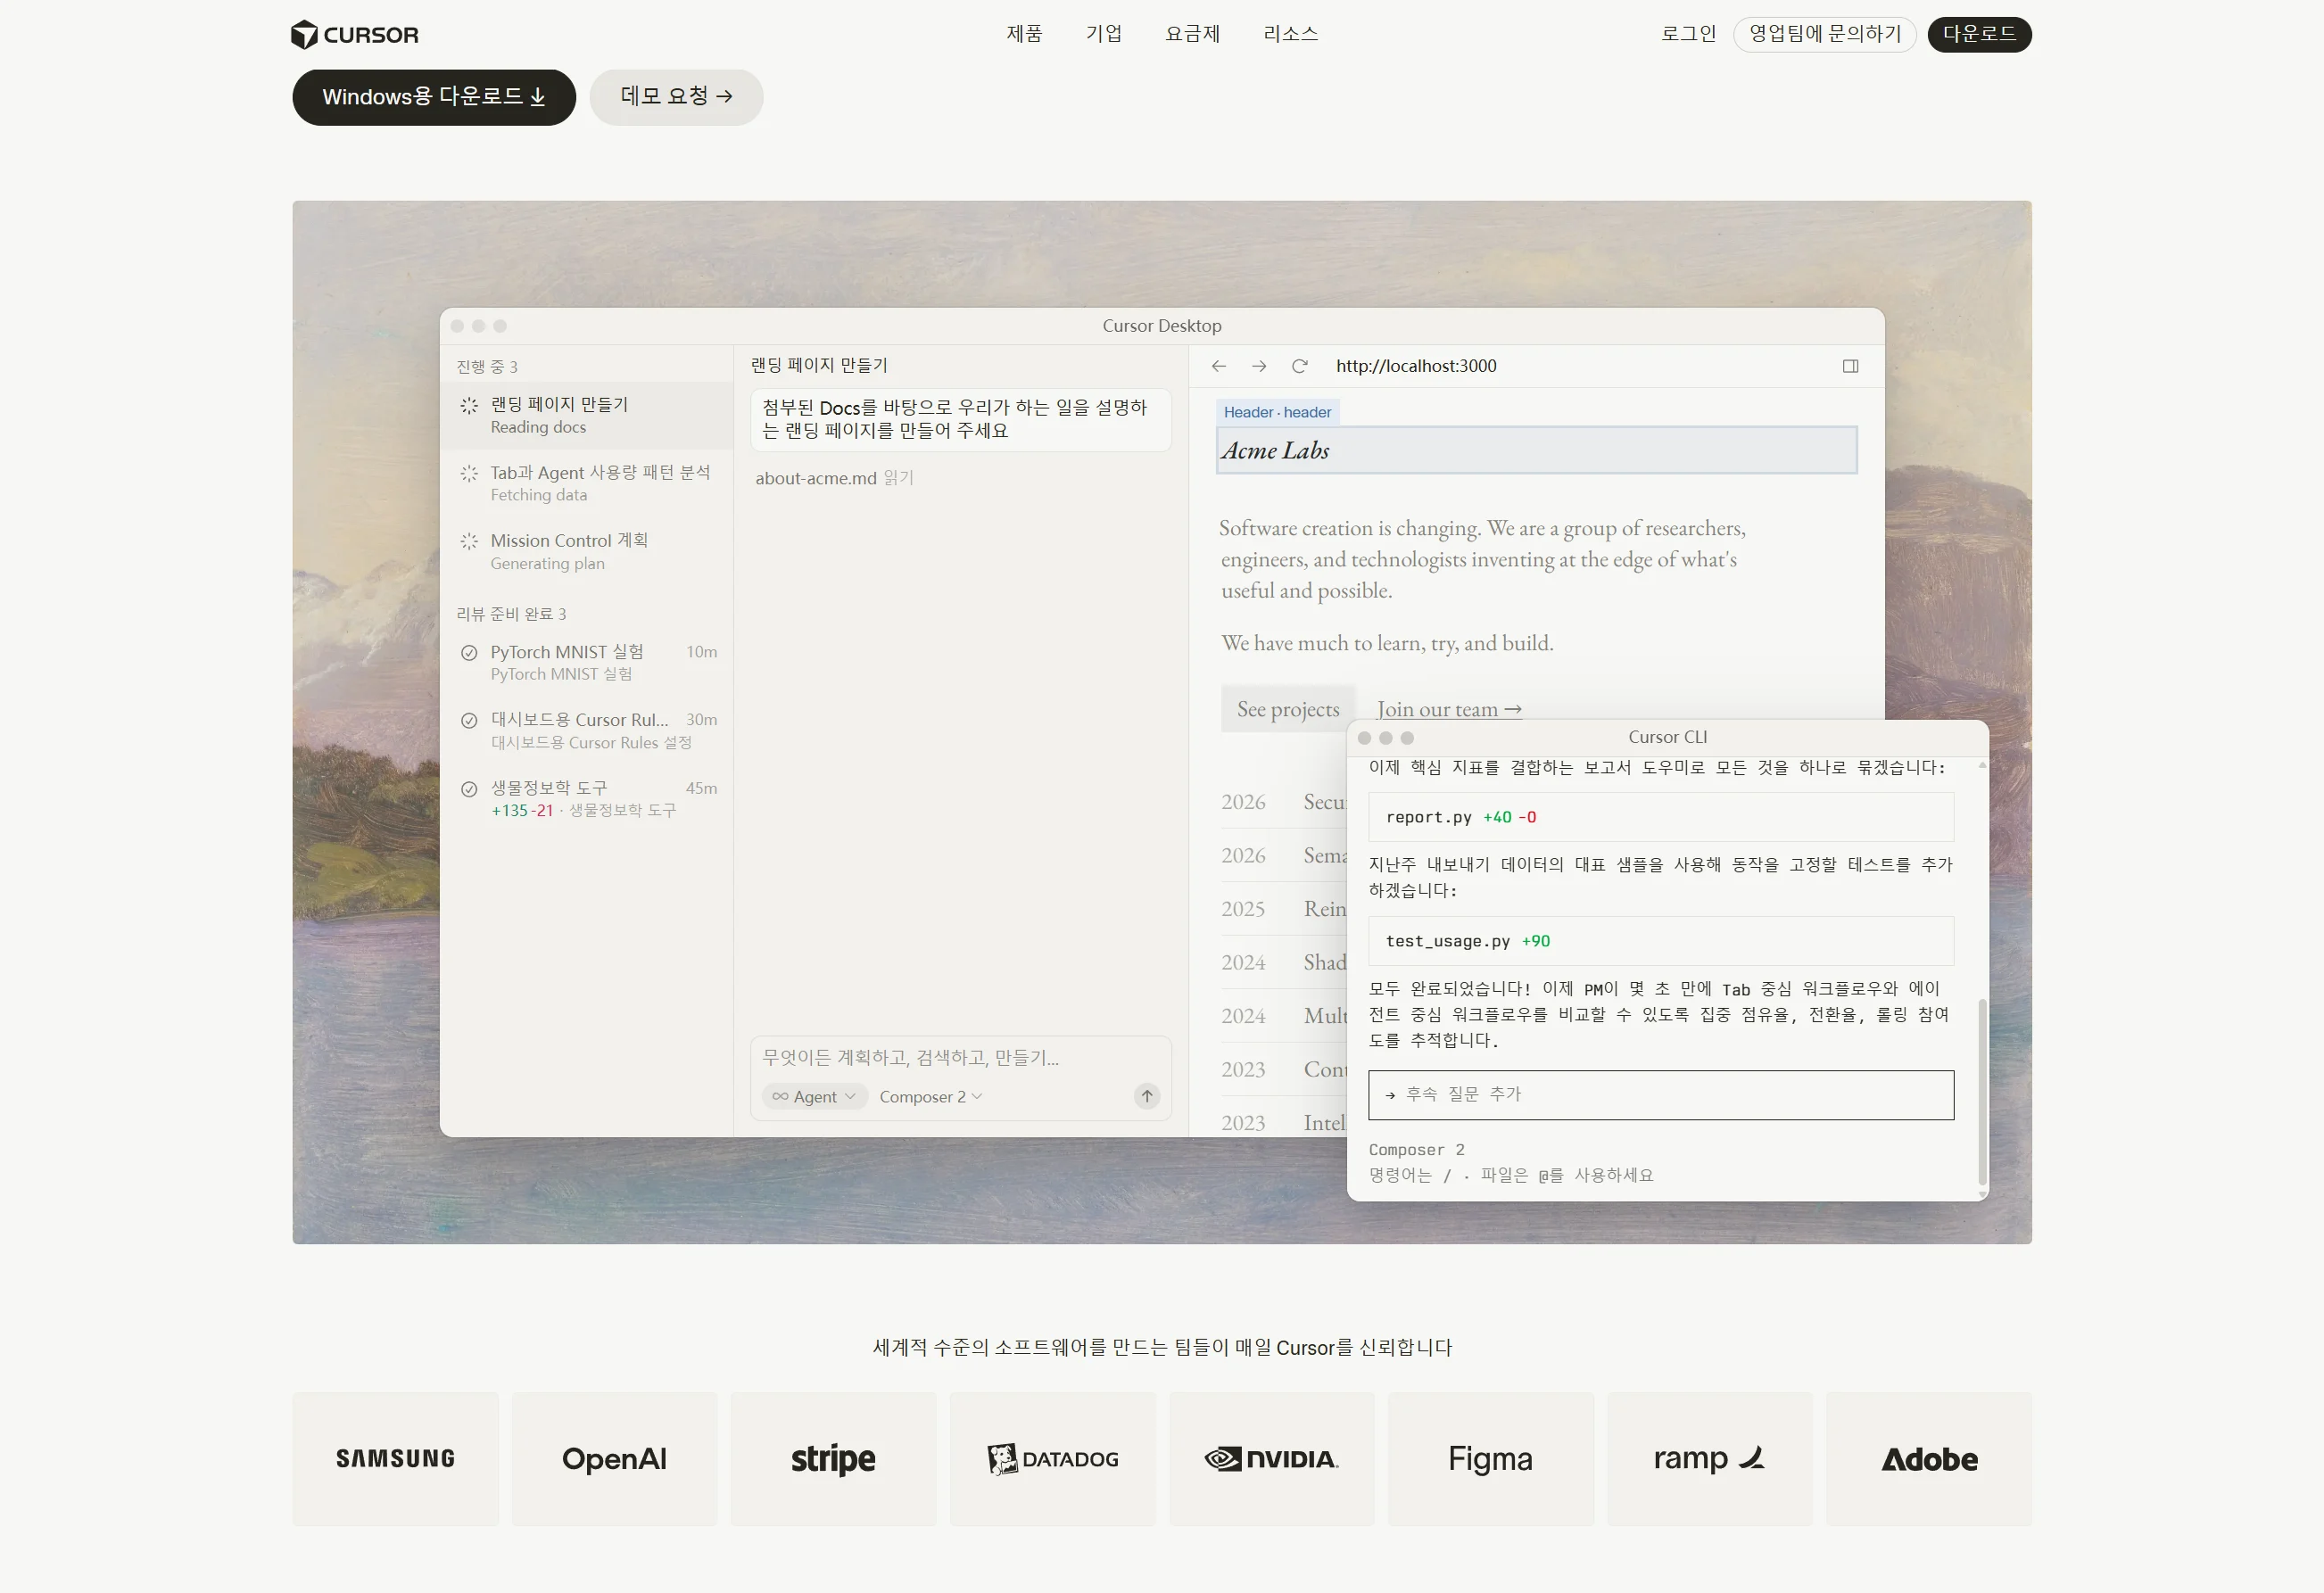2324x1593 pixels.
Task: Click the 첨부된 Docs를 바탕으로 prompt message
Action: [960, 419]
